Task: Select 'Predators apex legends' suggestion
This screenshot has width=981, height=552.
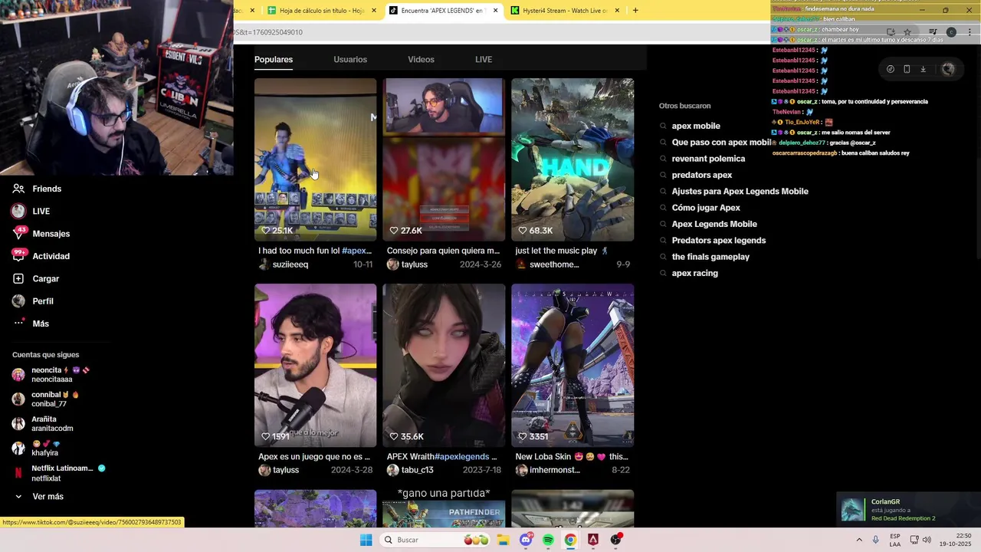Action: coord(719,240)
